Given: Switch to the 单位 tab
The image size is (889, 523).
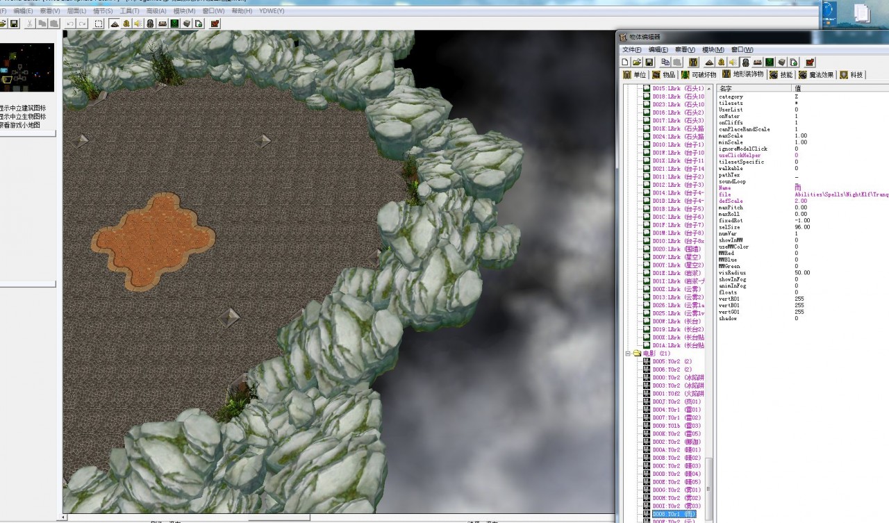Looking at the screenshot, I should pos(634,74).
